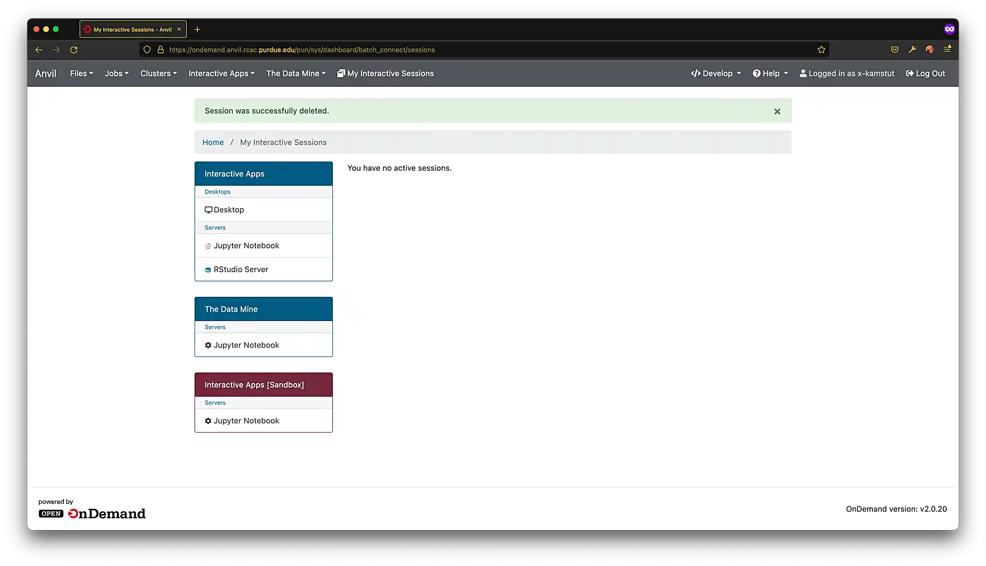Click the logged in username display
Image resolution: width=986 pixels, height=566 pixels.
pos(847,73)
